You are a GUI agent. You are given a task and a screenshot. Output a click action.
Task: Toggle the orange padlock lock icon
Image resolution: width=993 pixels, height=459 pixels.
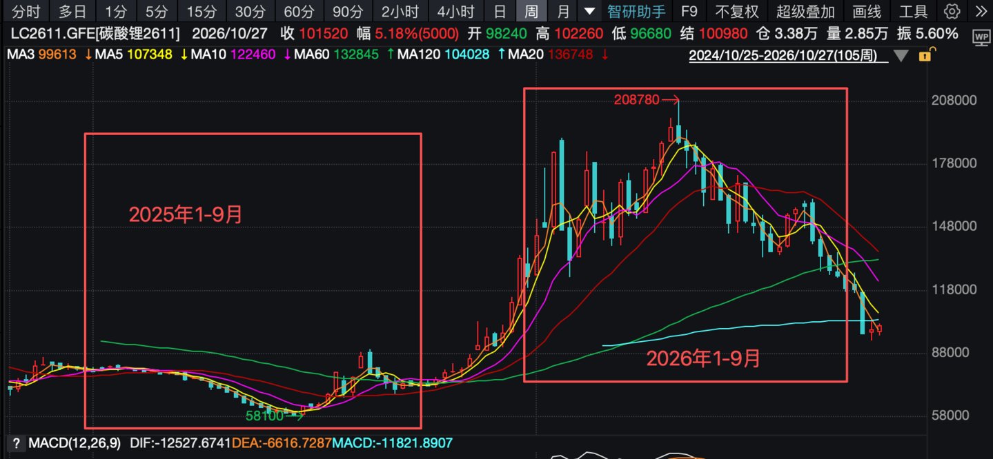point(926,56)
